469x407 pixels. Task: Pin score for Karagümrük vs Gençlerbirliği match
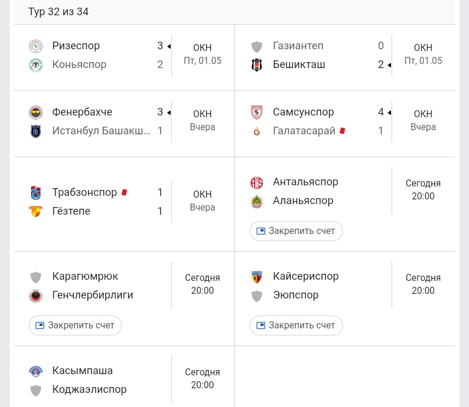tap(76, 325)
